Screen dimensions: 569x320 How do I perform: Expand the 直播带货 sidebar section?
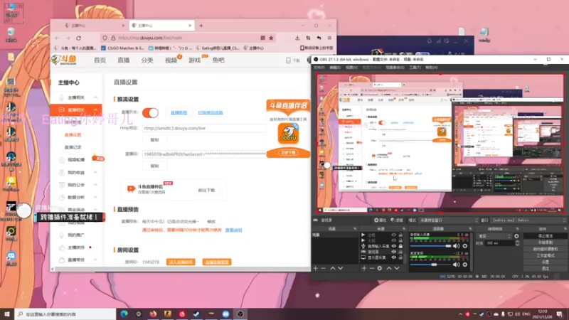click(95, 260)
